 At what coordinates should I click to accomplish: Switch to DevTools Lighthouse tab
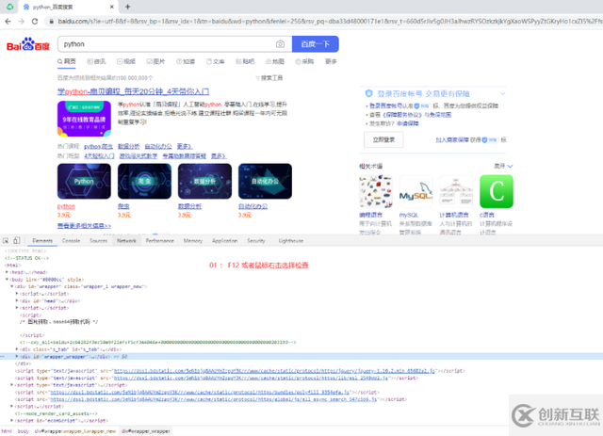click(291, 241)
